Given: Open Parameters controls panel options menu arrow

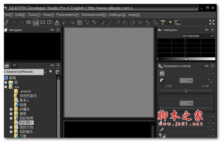Looking at the screenshot, I should (x=207, y=66).
